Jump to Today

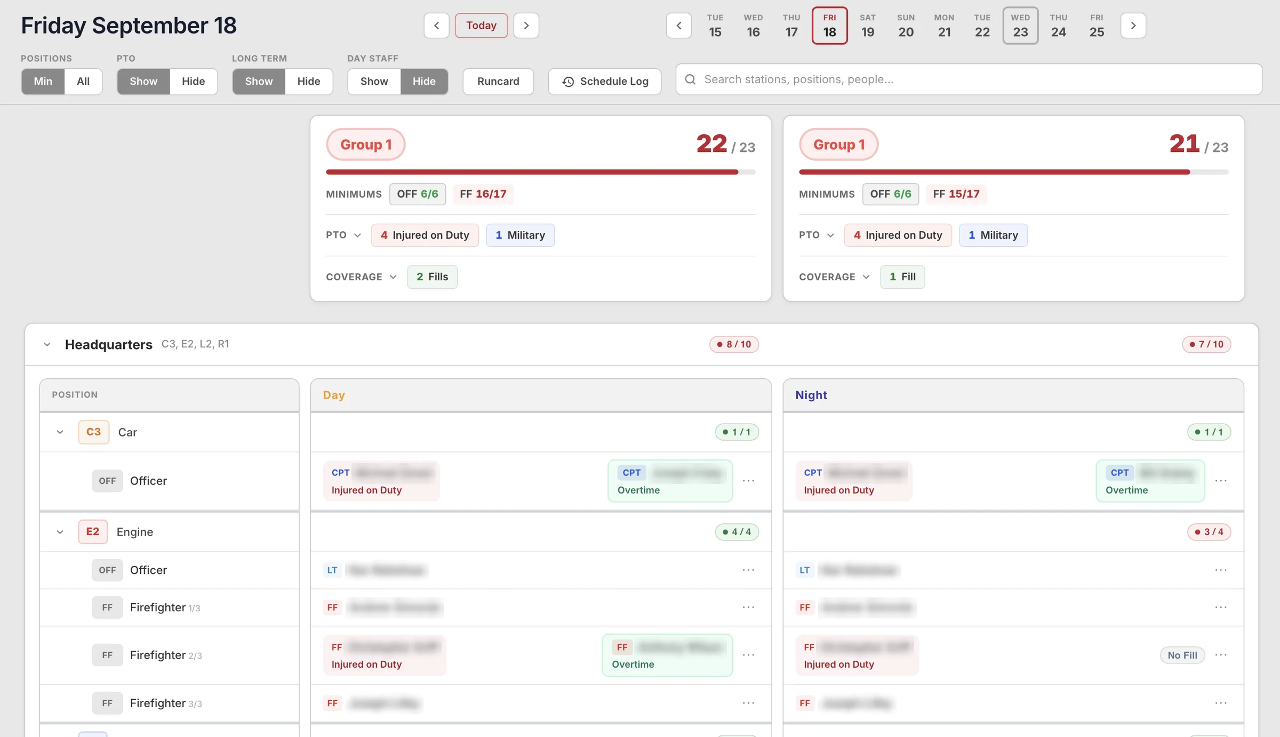coord(481,26)
